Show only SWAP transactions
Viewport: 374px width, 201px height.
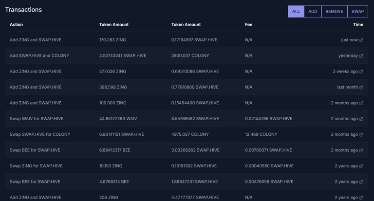point(357,12)
